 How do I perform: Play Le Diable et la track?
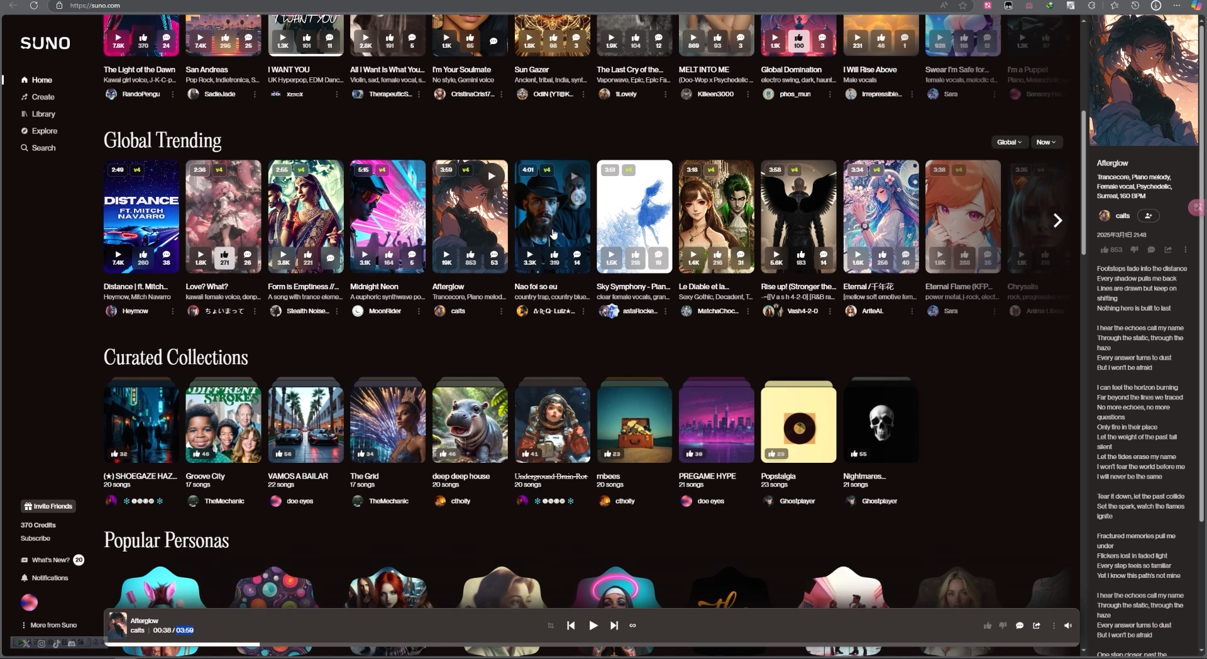693,257
